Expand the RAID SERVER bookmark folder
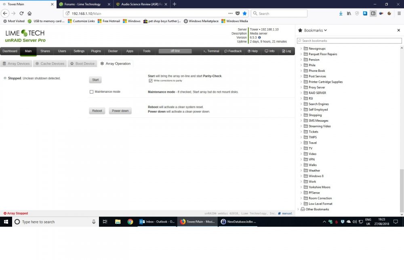Image resolution: width=404 pixels, height=260 pixels. coord(301,93)
